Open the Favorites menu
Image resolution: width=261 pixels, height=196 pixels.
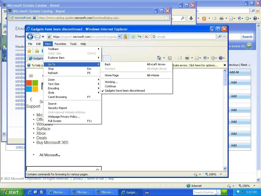pyautogui.click(x=60, y=44)
